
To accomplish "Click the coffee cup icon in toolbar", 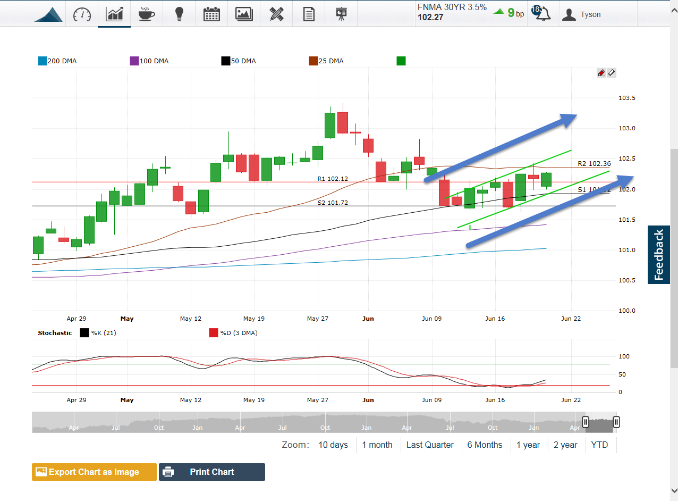I will tap(146, 14).
